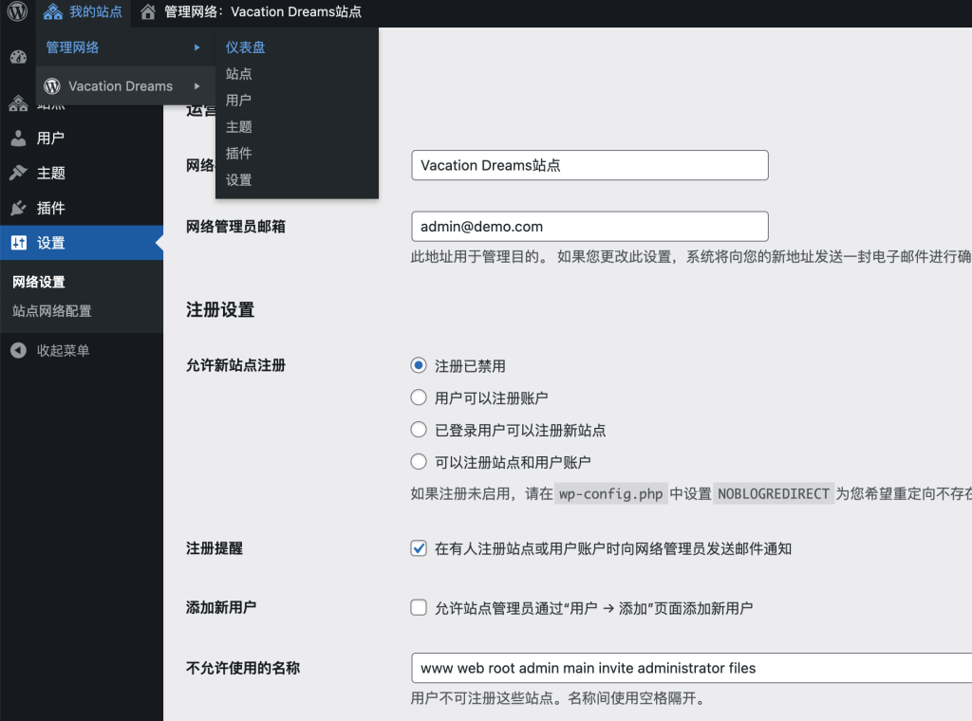Open 插件 in the flyout submenu
The image size is (972, 721).
pyautogui.click(x=238, y=154)
